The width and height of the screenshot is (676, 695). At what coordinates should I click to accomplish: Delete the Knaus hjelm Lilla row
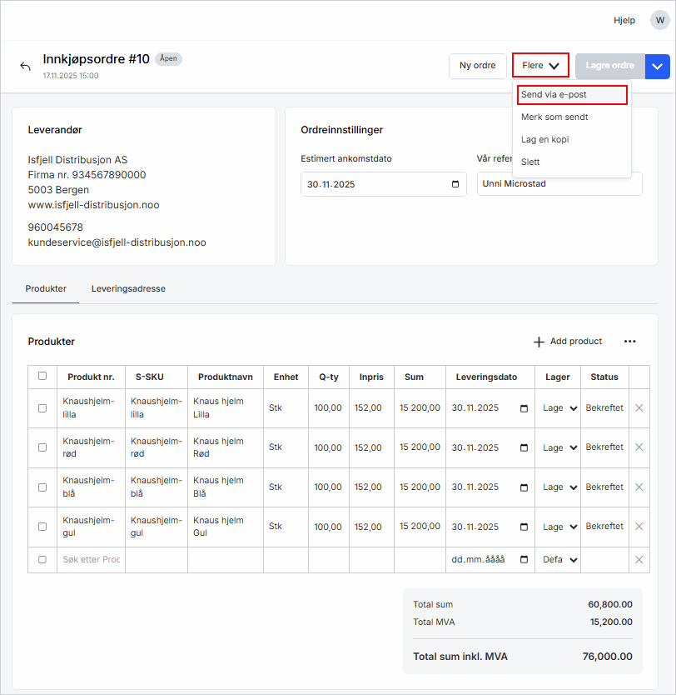coord(639,408)
